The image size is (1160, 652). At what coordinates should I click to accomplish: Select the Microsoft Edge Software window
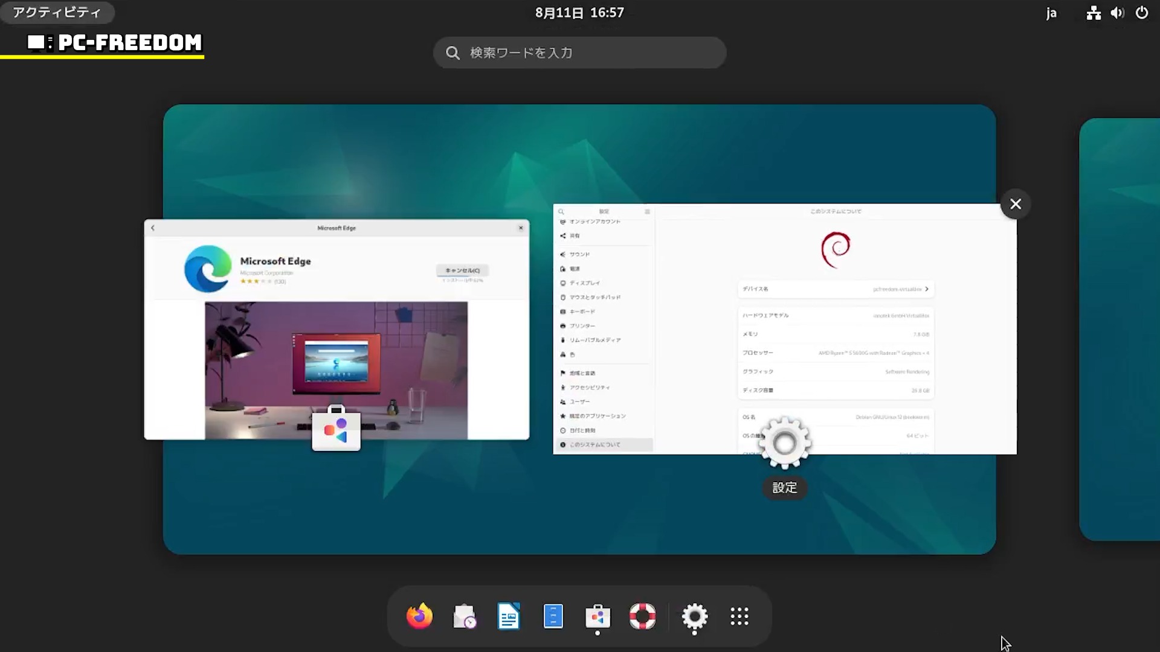point(337,329)
